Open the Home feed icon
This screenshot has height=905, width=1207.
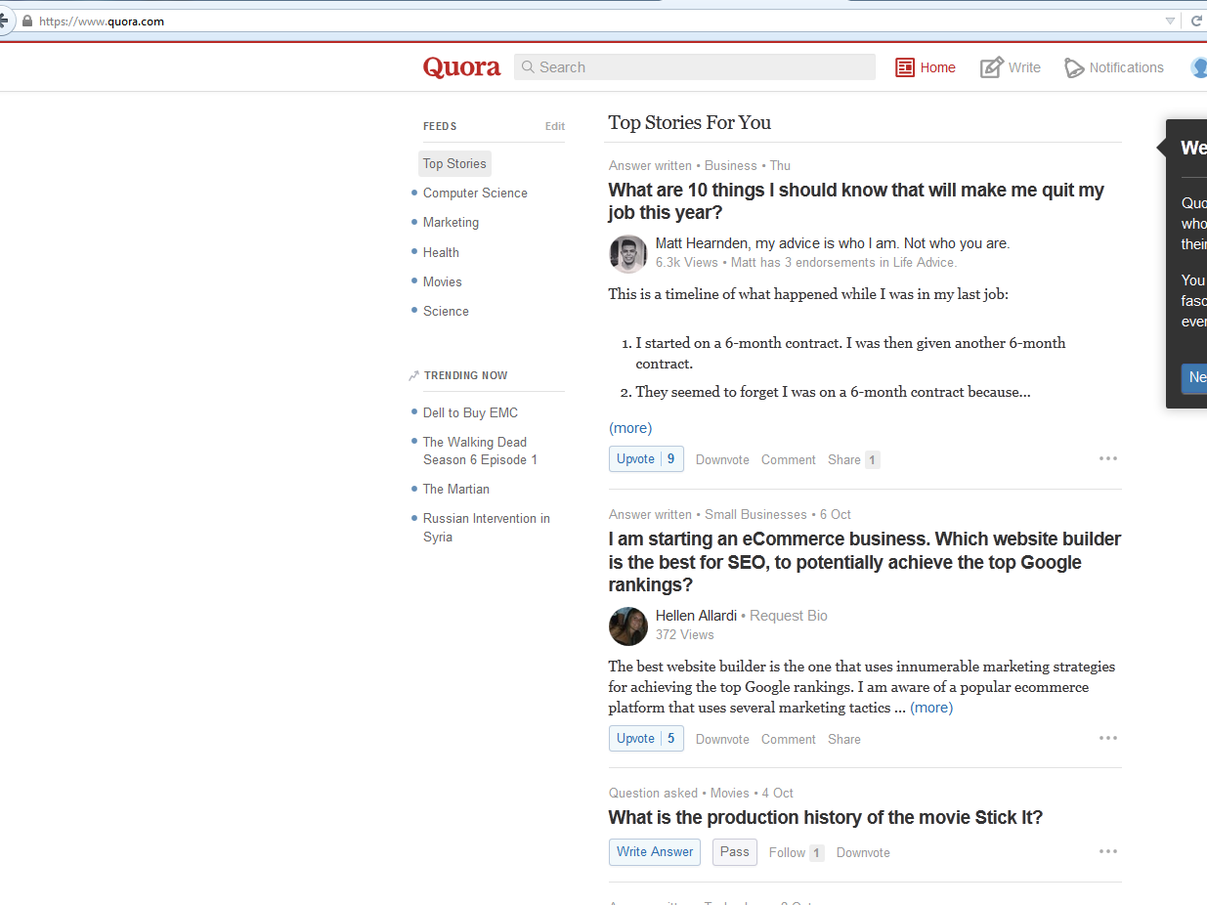pos(905,67)
